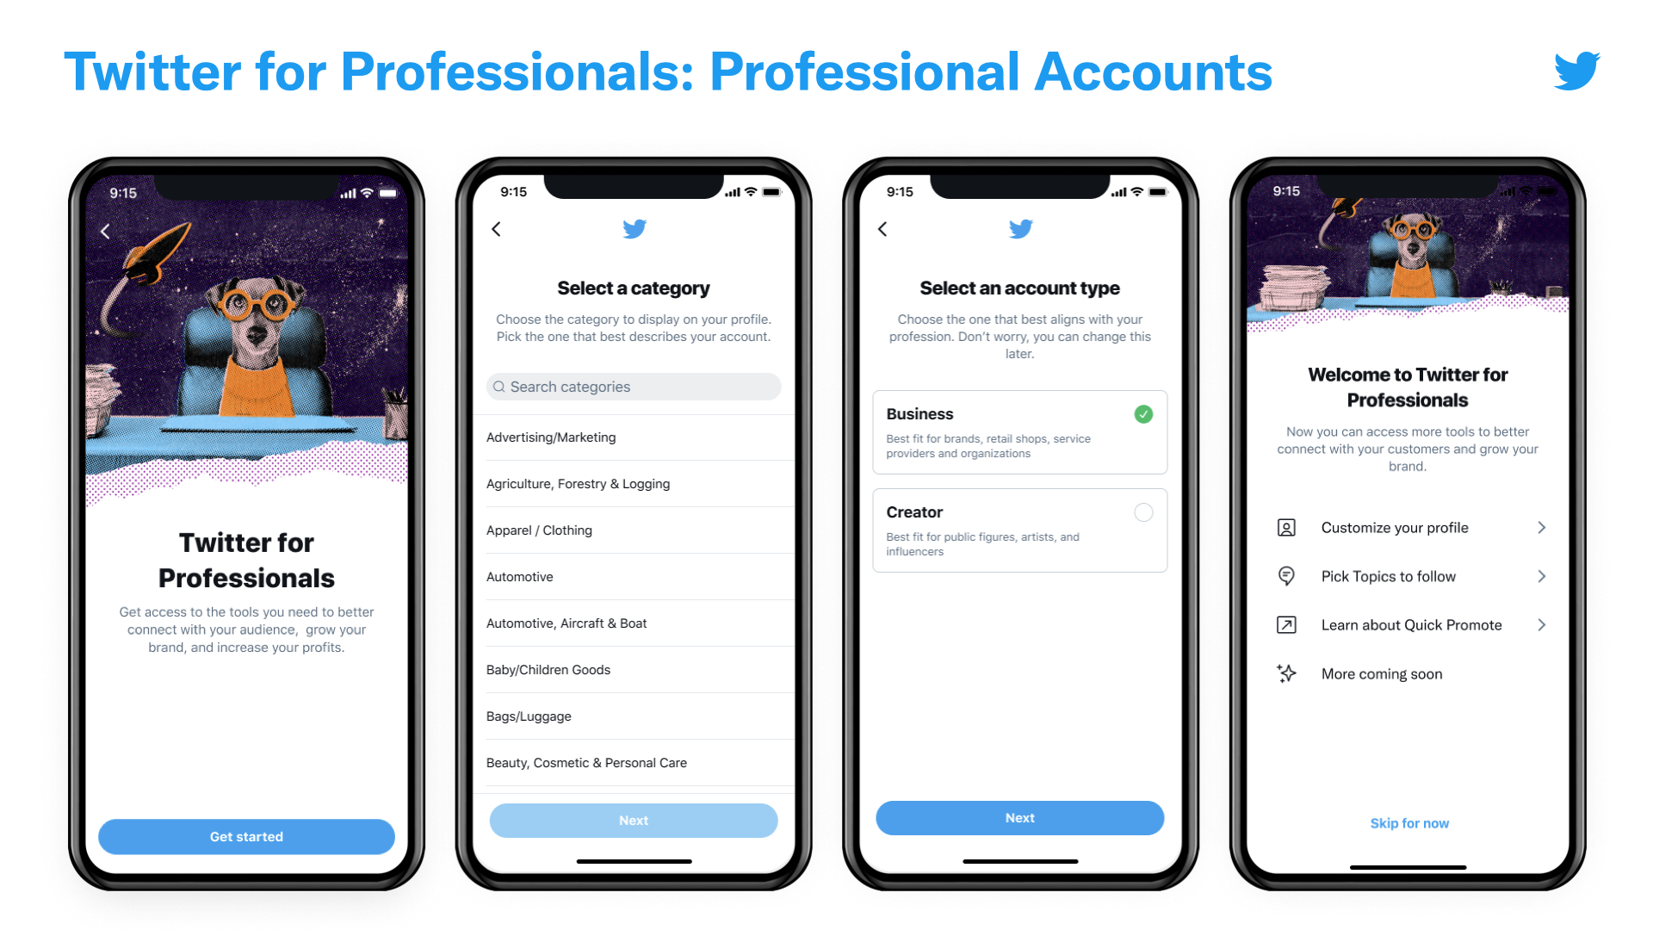Click Next on the account type screen
This screenshot has height=930, width=1653.
click(1020, 817)
